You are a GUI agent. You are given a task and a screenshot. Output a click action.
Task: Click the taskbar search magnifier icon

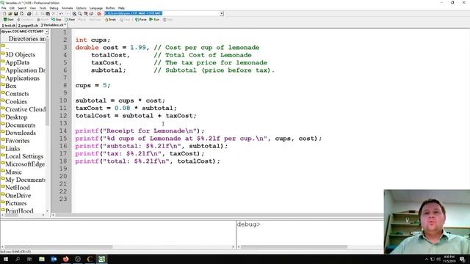coord(18,259)
